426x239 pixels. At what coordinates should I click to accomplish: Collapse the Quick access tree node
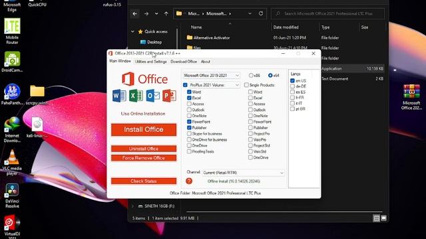pos(132,32)
